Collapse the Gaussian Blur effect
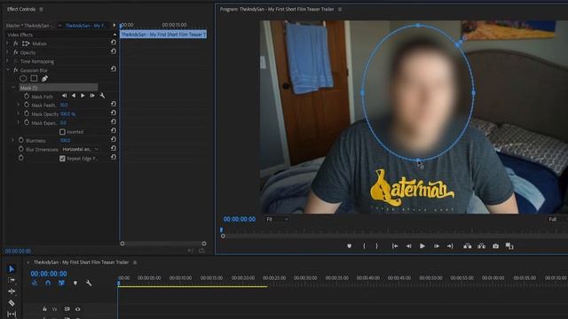 8,70
